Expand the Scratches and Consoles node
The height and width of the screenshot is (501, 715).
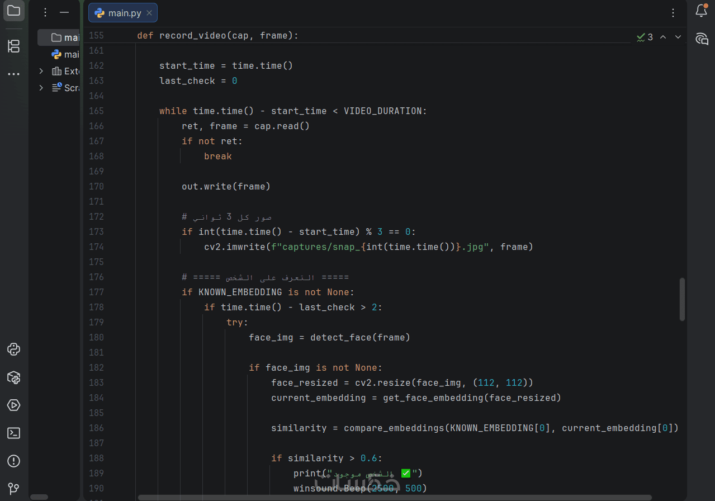(41, 88)
